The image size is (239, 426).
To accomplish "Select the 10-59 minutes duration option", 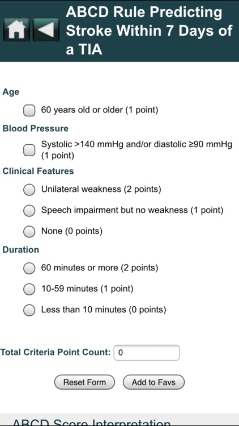I will coord(29,289).
